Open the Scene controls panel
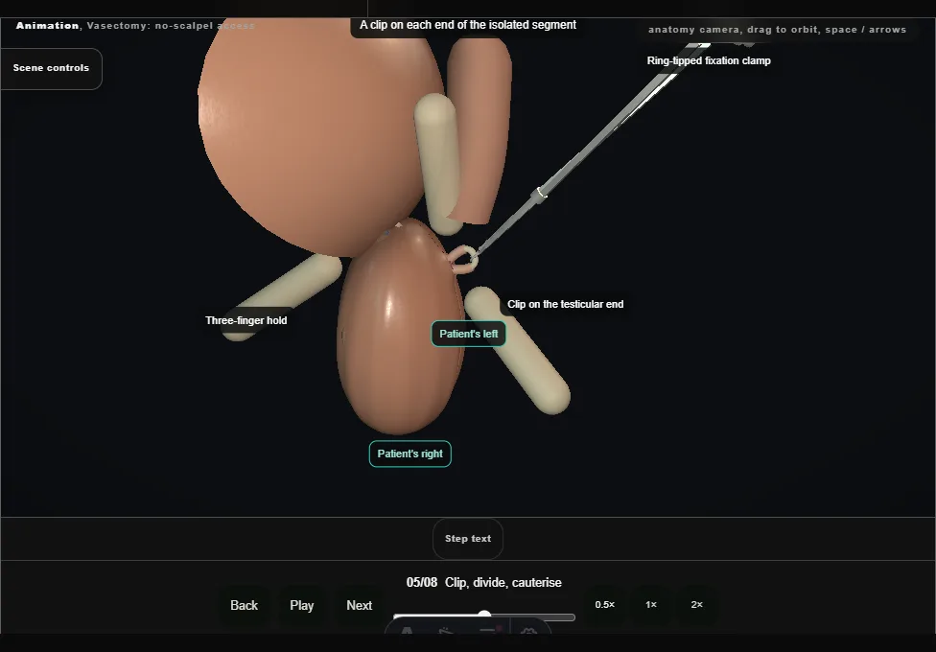936x652 pixels. 52,68
